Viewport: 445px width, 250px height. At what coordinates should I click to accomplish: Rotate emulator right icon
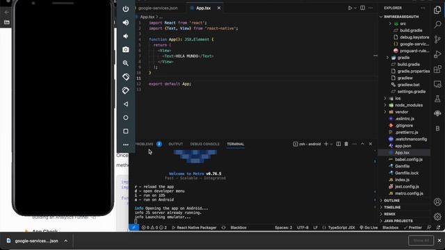pos(125,90)
